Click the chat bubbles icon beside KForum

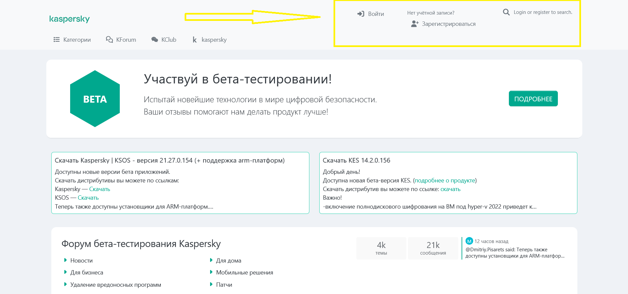point(110,40)
